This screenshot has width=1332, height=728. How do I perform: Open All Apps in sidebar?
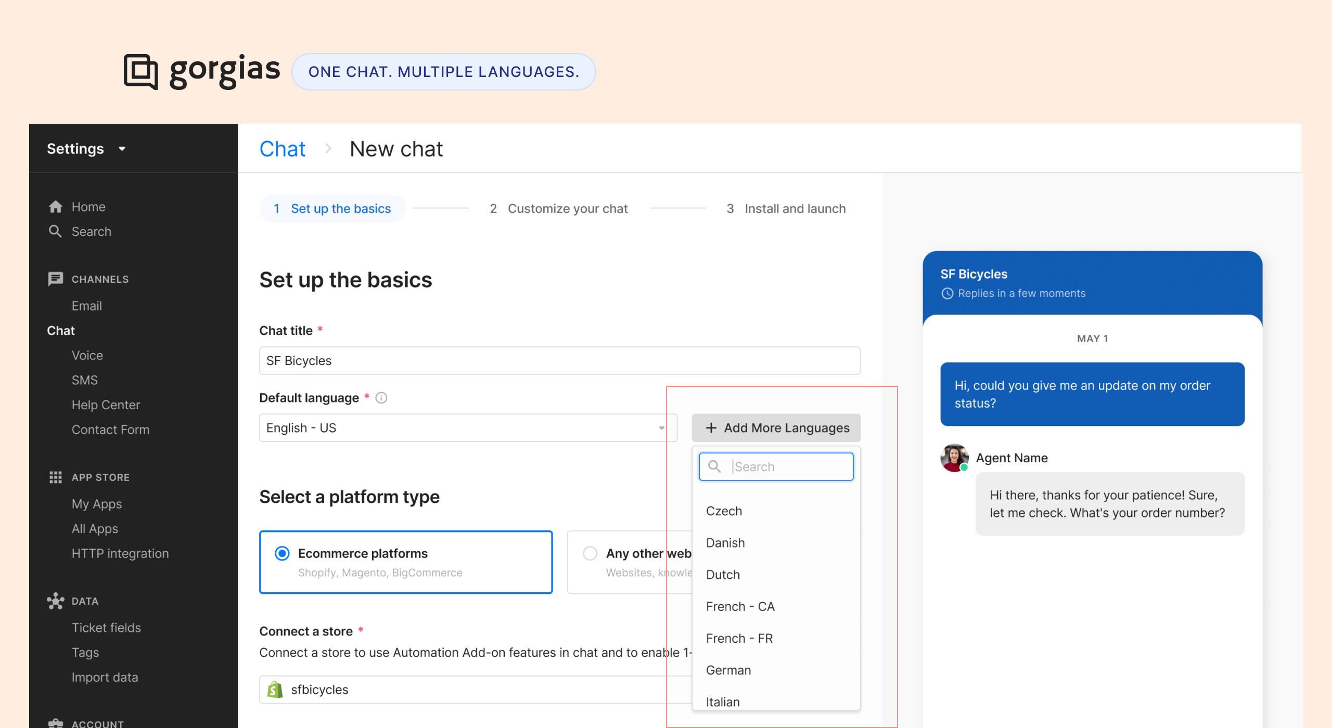pyautogui.click(x=95, y=529)
